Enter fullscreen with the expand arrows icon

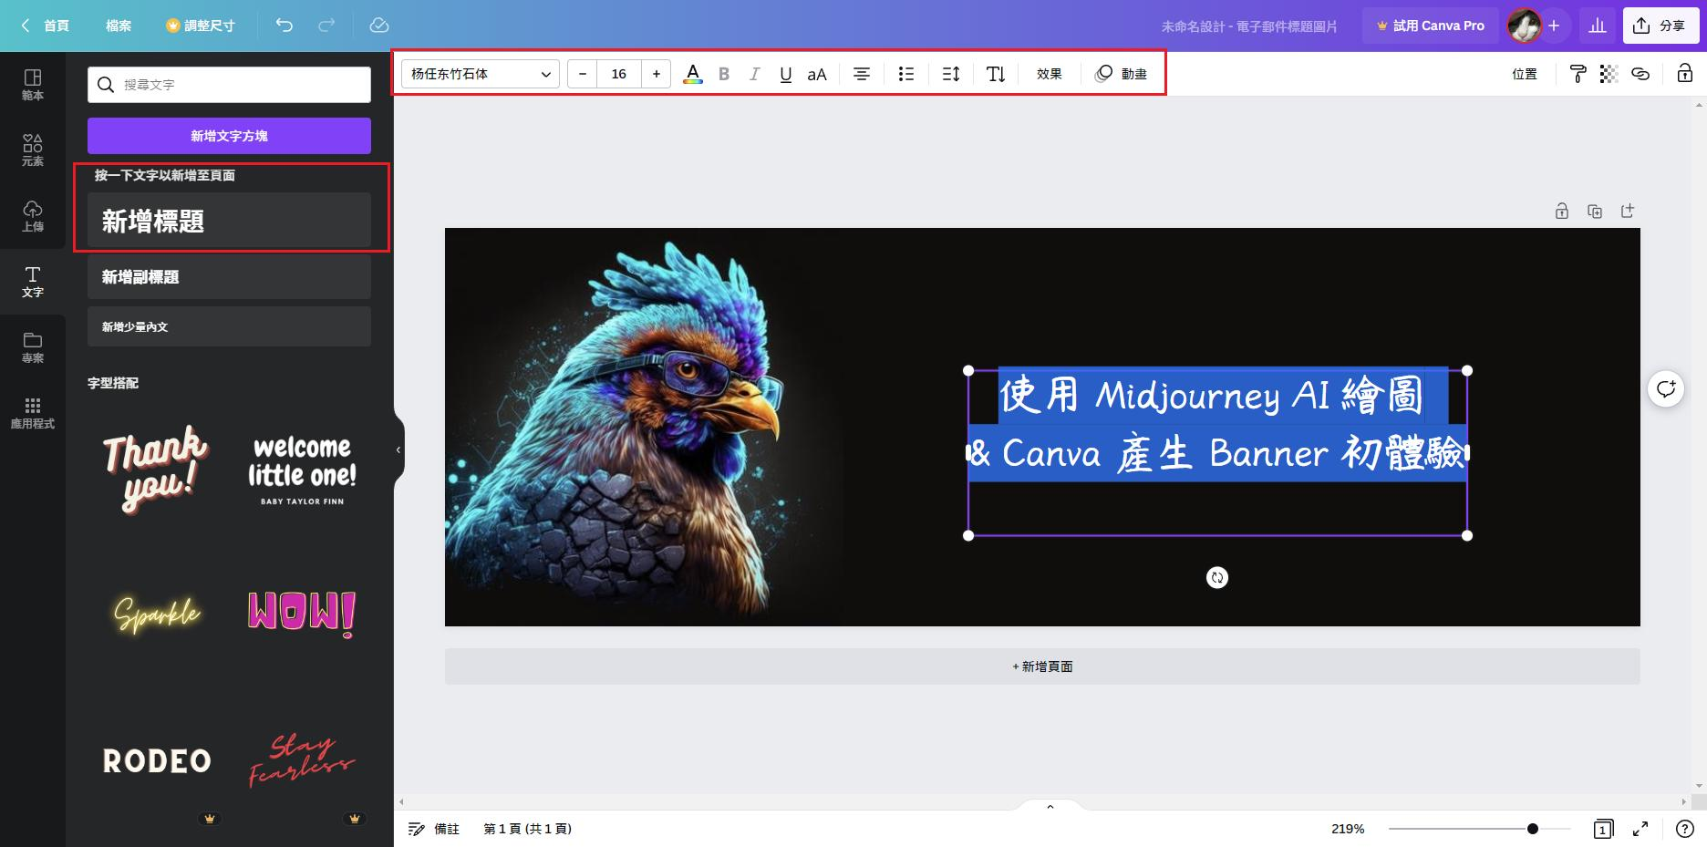point(1640,829)
